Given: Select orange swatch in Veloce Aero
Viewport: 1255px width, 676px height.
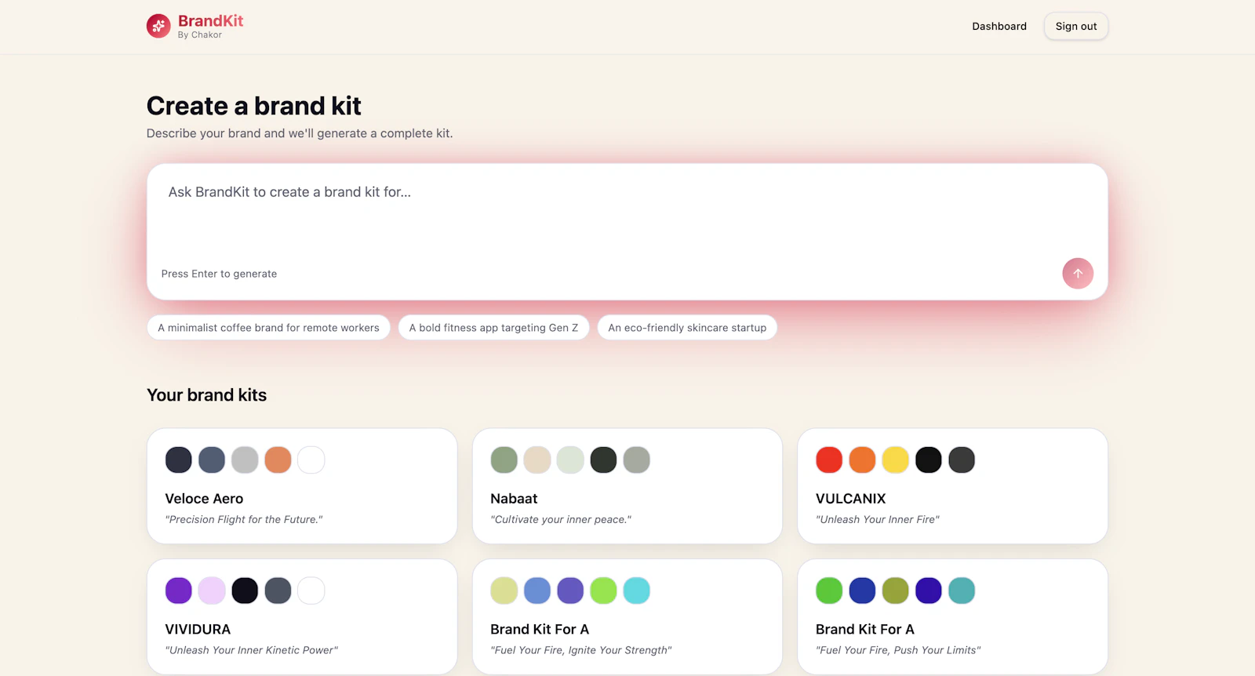Looking at the screenshot, I should 278,460.
